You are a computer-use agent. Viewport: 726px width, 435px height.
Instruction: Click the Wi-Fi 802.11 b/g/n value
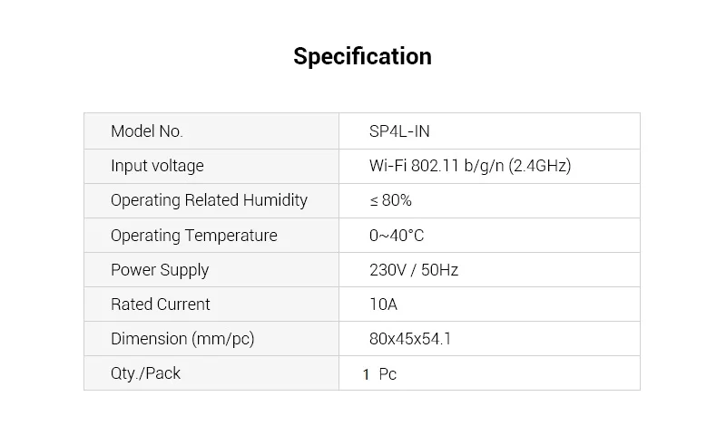click(470, 166)
